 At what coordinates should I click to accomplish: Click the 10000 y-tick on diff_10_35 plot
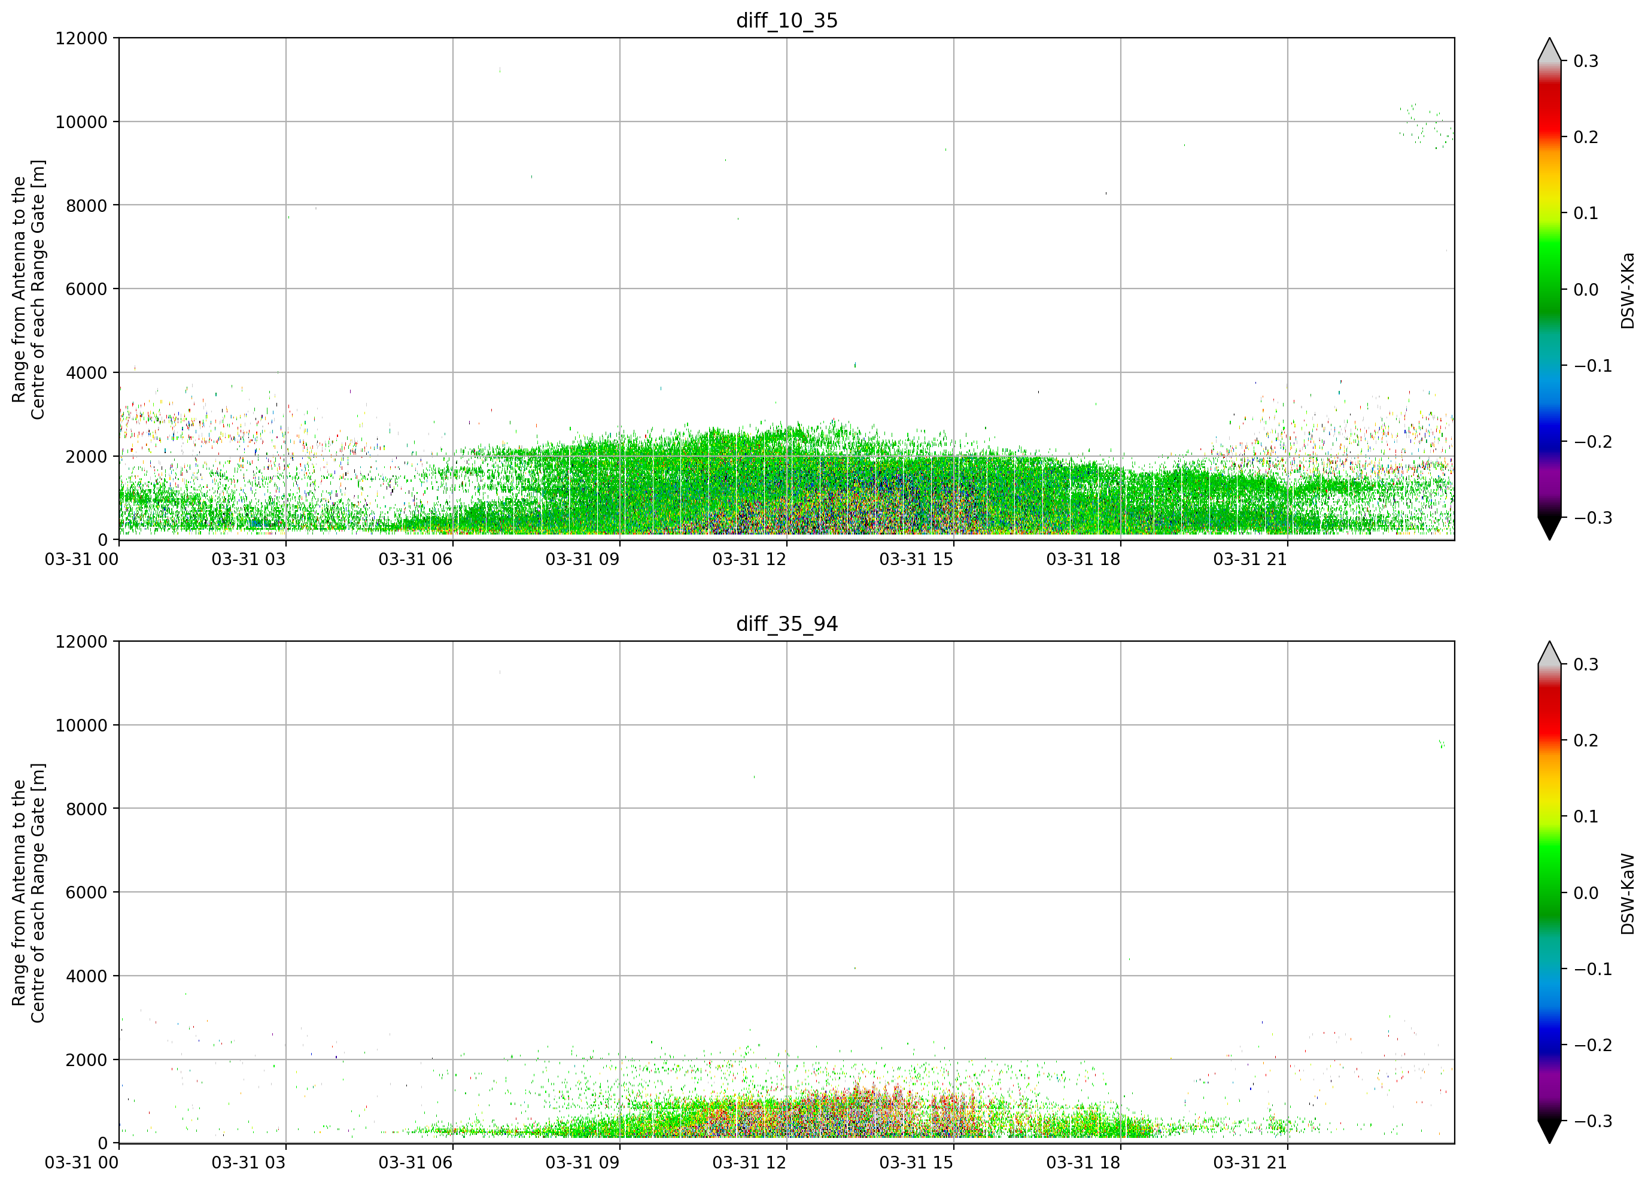[x=81, y=122]
